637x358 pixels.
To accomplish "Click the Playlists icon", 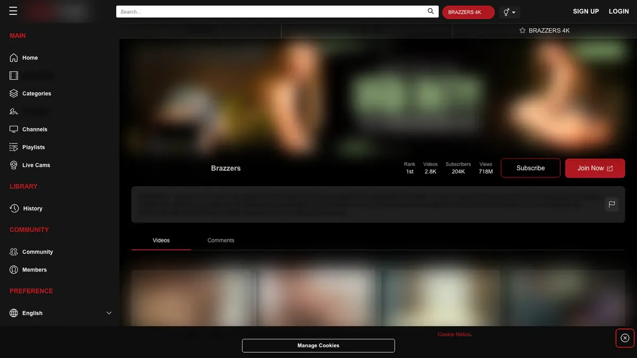I will point(14,147).
